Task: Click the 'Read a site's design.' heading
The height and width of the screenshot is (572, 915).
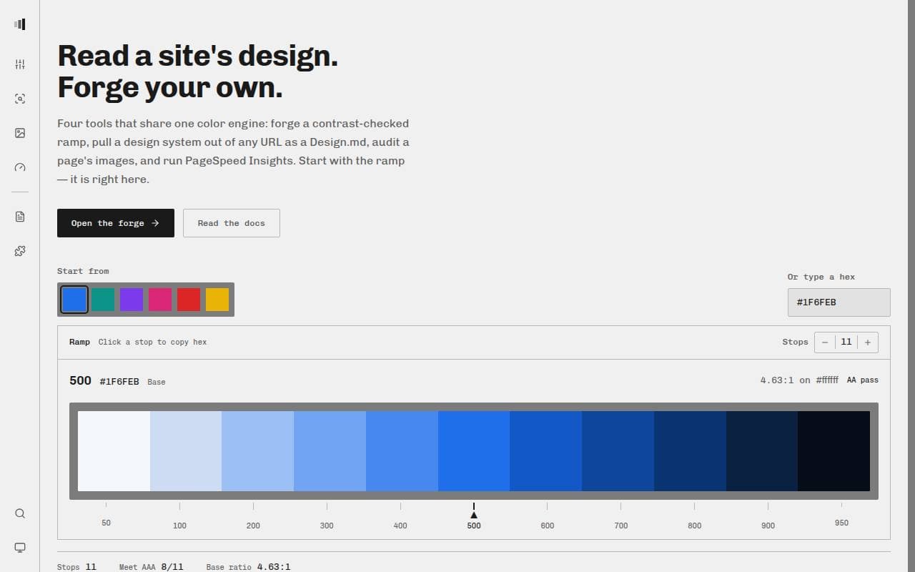Action: tap(197, 56)
